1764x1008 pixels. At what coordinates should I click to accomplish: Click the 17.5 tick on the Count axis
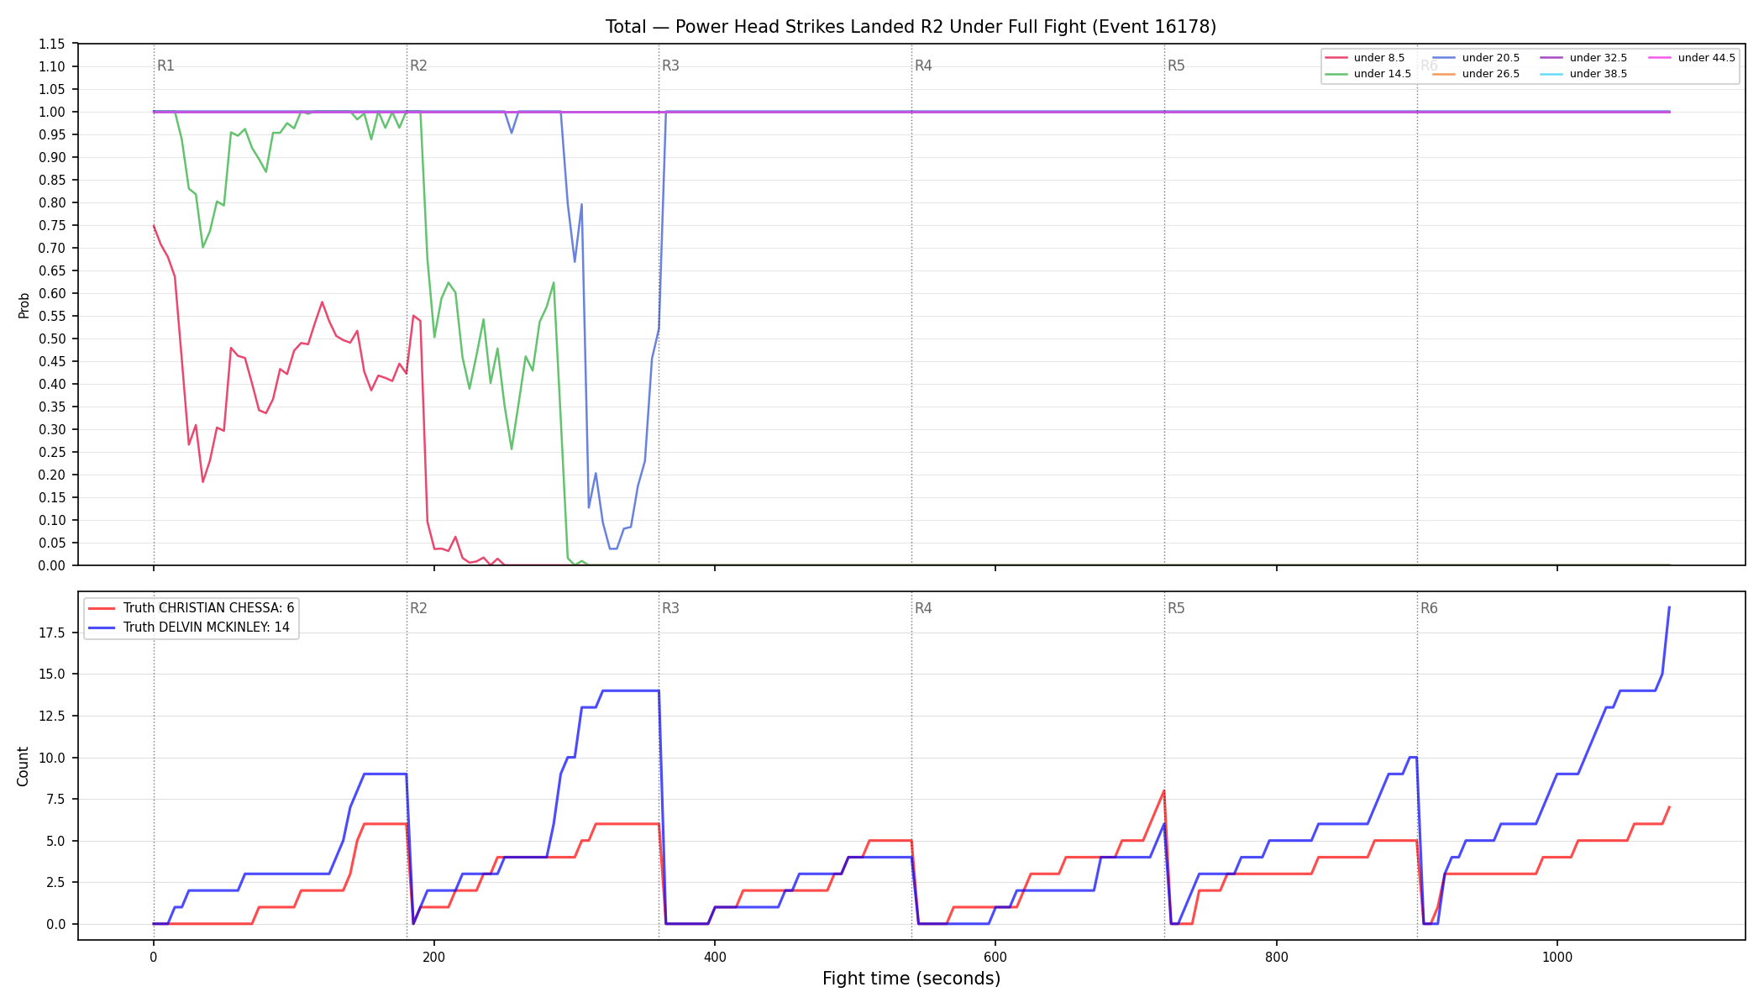tap(52, 633)
